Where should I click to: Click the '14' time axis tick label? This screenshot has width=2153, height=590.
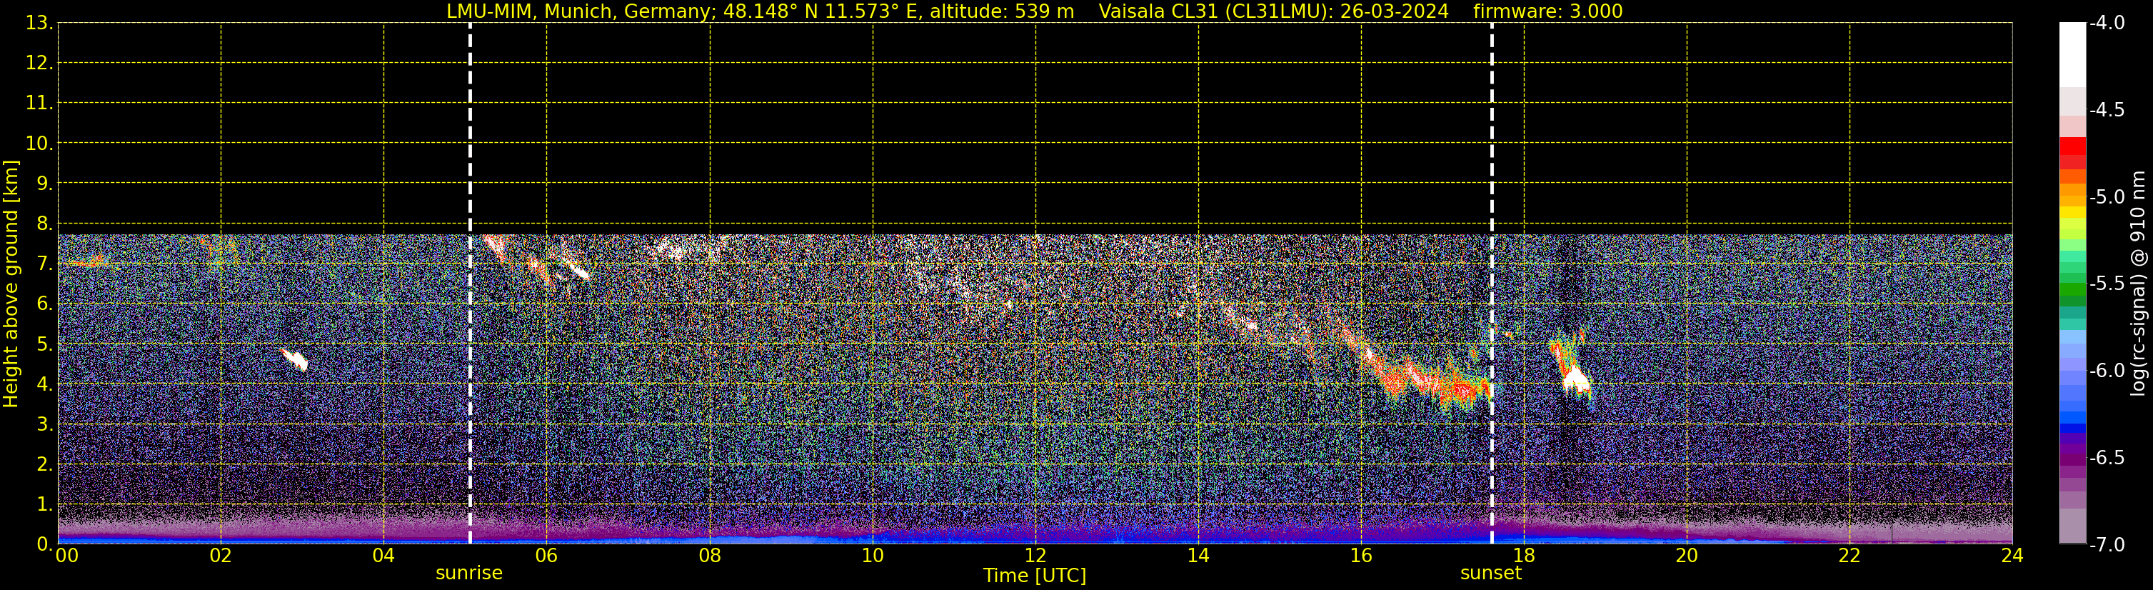tap(1198, 556)
